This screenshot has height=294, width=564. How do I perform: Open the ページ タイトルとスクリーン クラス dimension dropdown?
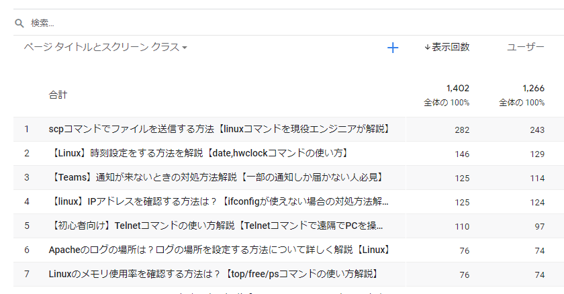pyautogui.click(x=105, y=47)
